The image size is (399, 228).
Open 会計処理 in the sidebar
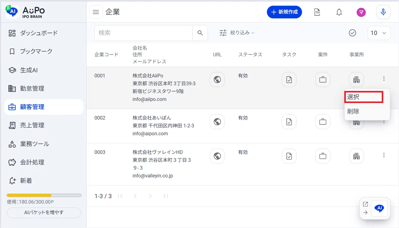[44, 162]
